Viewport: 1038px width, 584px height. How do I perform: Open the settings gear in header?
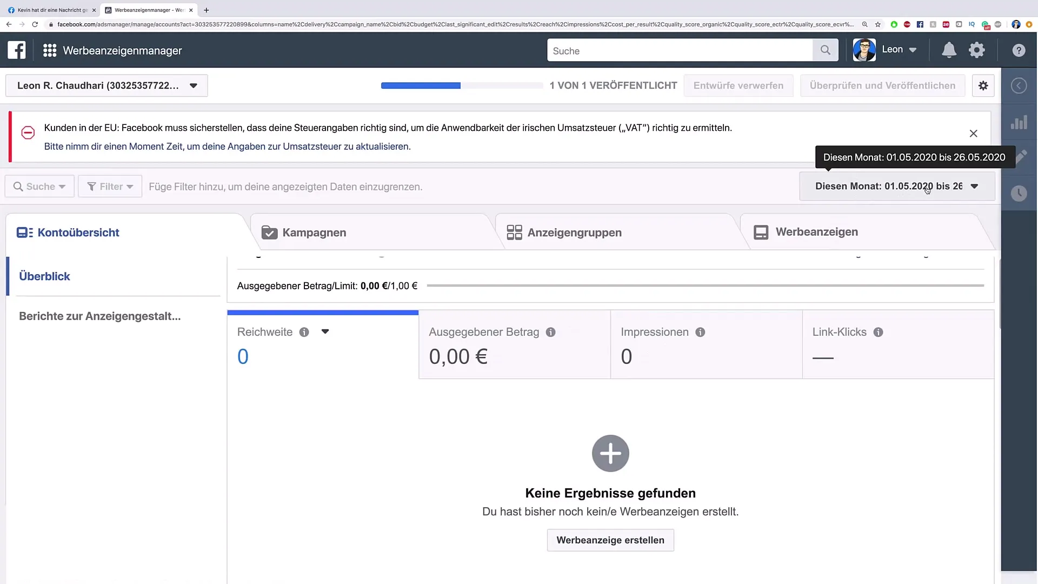977,50
